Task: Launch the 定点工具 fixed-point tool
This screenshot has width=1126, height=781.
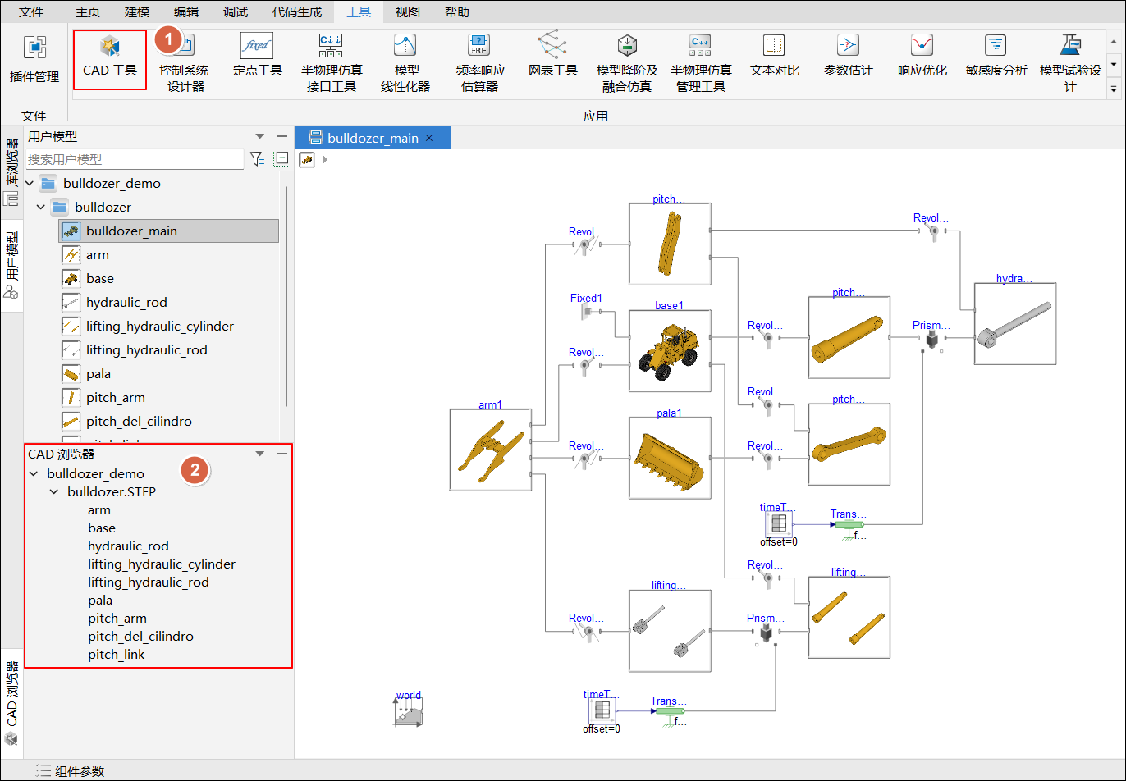Action: (257, 56)
